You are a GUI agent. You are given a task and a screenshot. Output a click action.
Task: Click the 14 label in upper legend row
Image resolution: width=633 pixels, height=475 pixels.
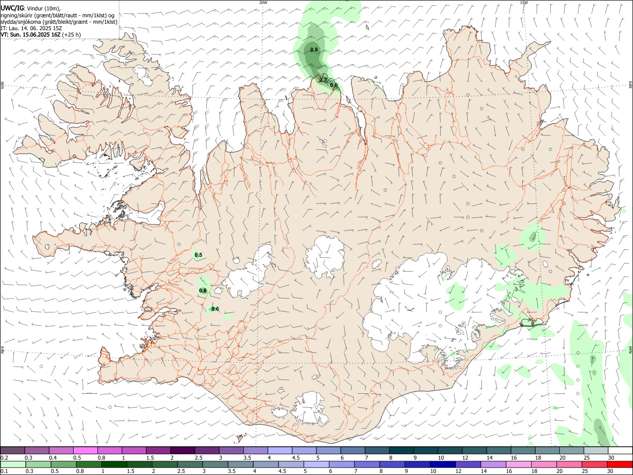pos(489,458)
